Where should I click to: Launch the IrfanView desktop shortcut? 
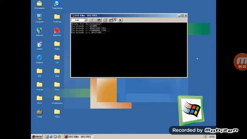point(57,32)
